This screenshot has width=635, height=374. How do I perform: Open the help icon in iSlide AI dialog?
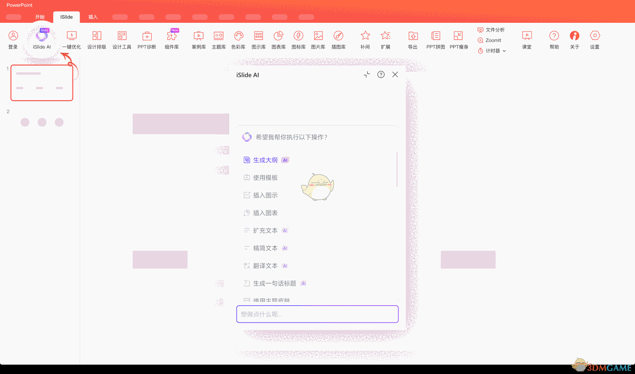pyautogui.click(x=381, y=75)
